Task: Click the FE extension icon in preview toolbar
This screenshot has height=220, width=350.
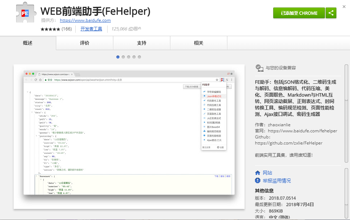Action: click(x=222, y=80)
